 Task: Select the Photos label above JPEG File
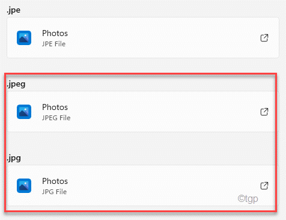(55, 107)
